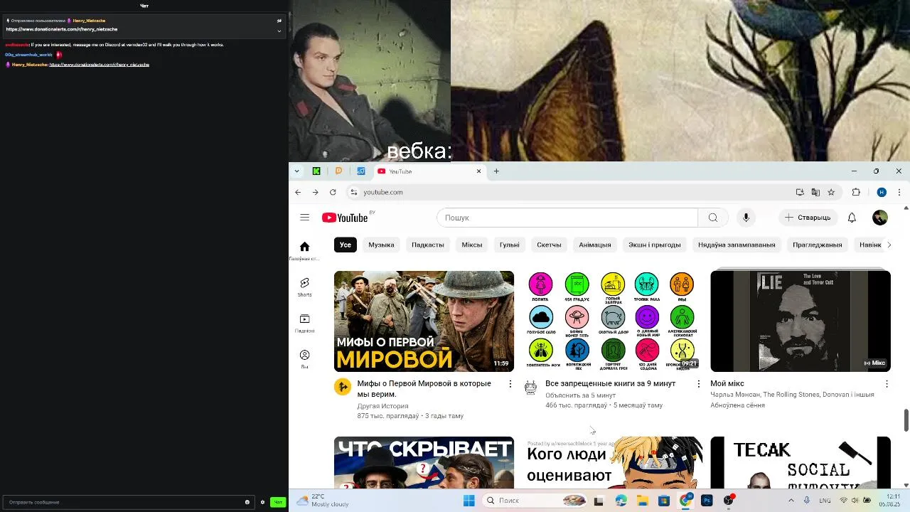Open options menu for 'Мифы о Первой Мировой' video
The height and width of the screenshot is (512, 910).
pyautogui.click(x=510, y=384)
